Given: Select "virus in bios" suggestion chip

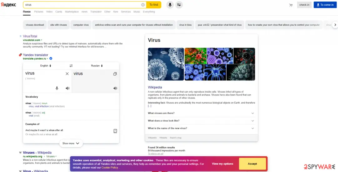Looking at the screenshot, I should pos(185,25).
